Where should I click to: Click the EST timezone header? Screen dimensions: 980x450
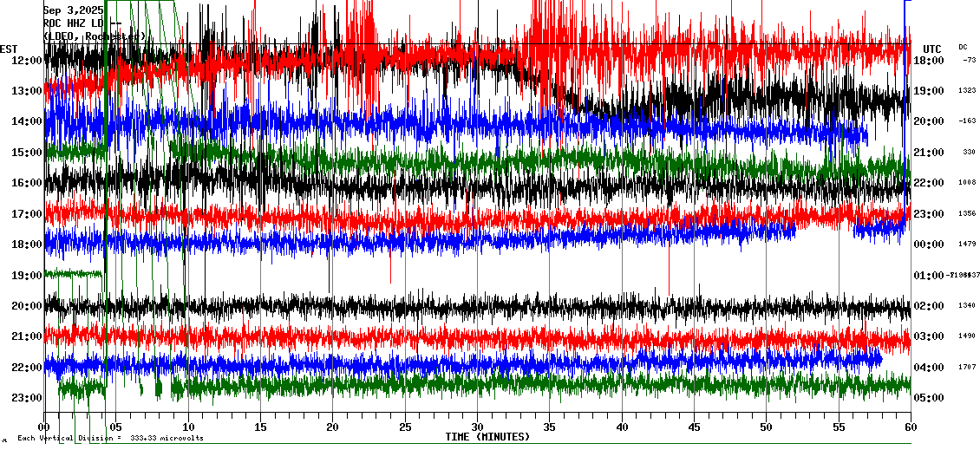[9, 49]
